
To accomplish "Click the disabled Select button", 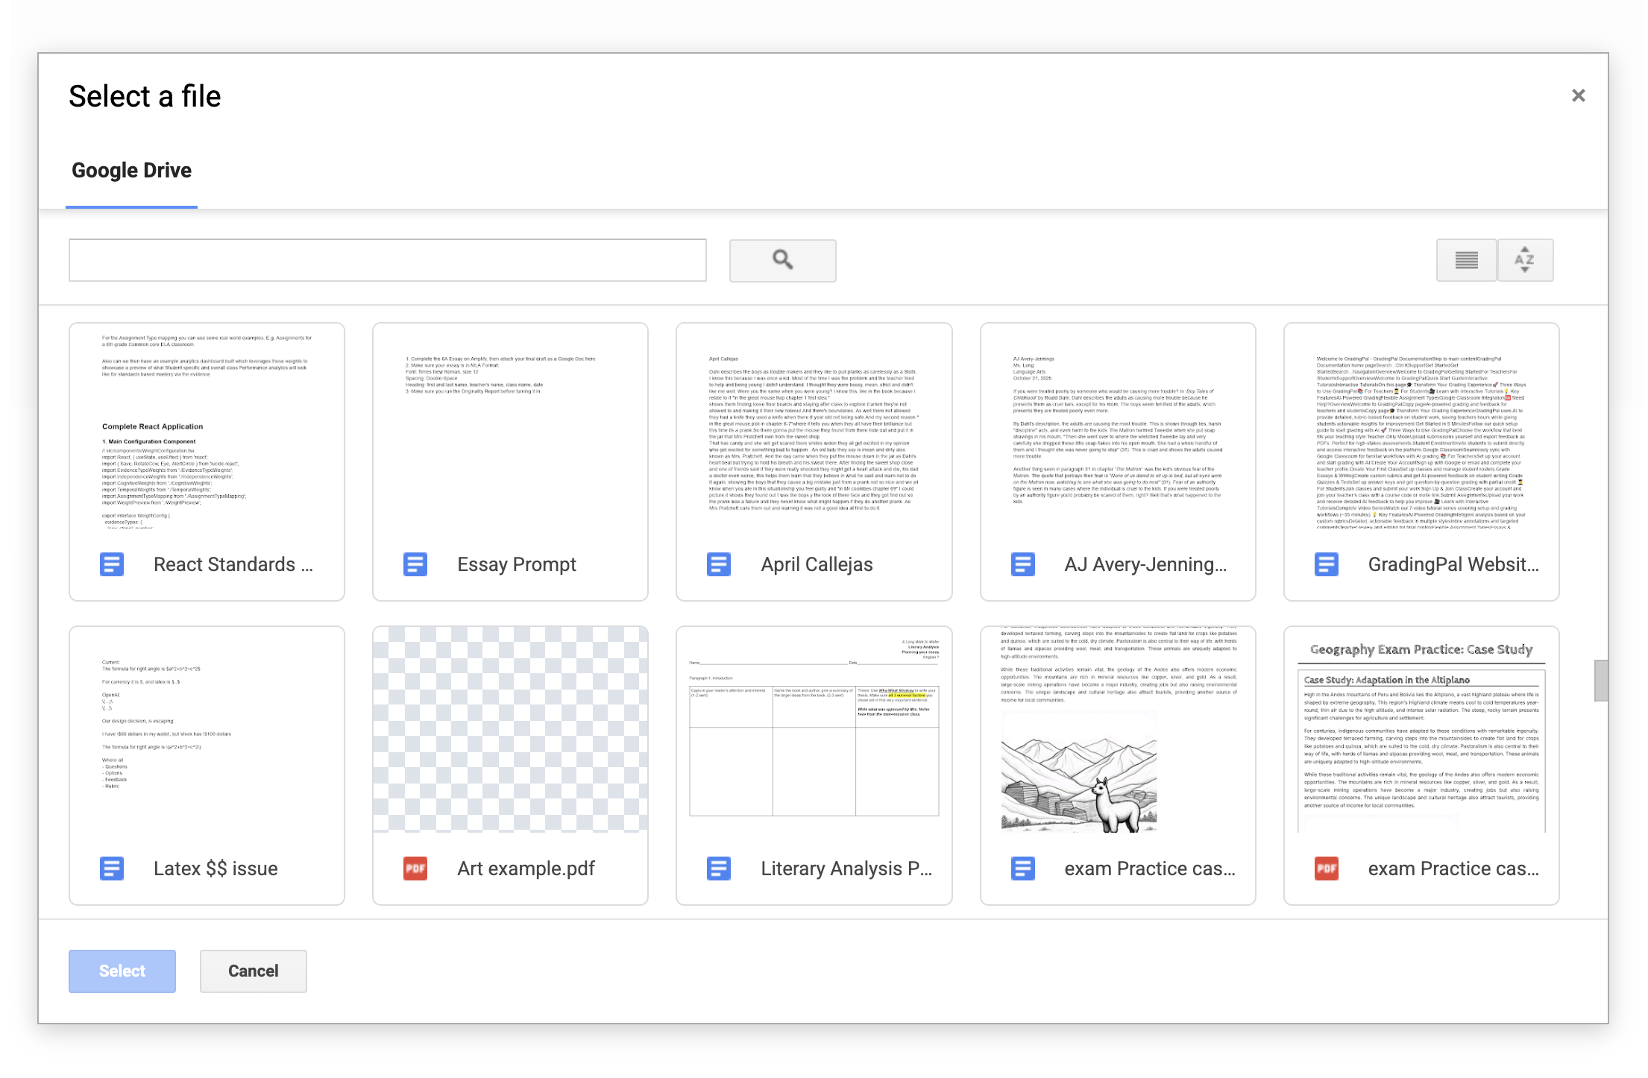I will click(122, 971).
